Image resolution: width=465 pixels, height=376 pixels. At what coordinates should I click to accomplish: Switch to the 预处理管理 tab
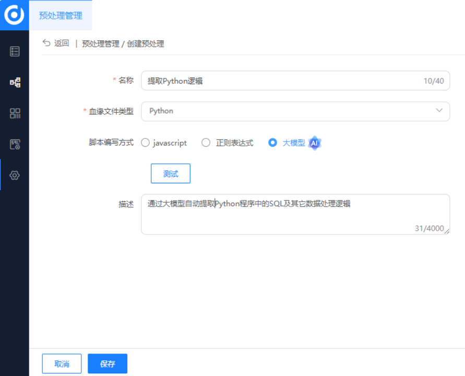pos(61,16)
